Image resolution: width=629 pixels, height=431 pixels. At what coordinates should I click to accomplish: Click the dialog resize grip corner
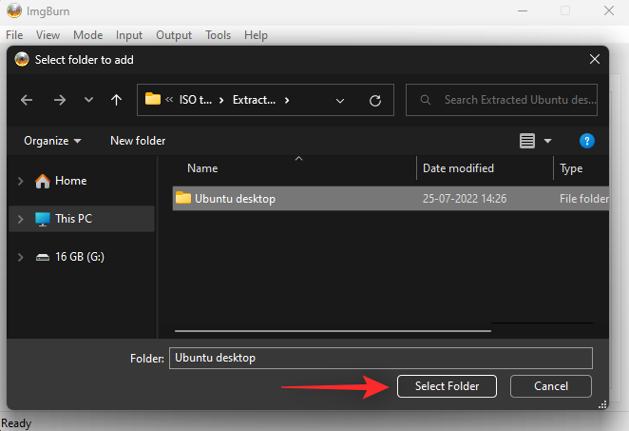pos(602,405)
